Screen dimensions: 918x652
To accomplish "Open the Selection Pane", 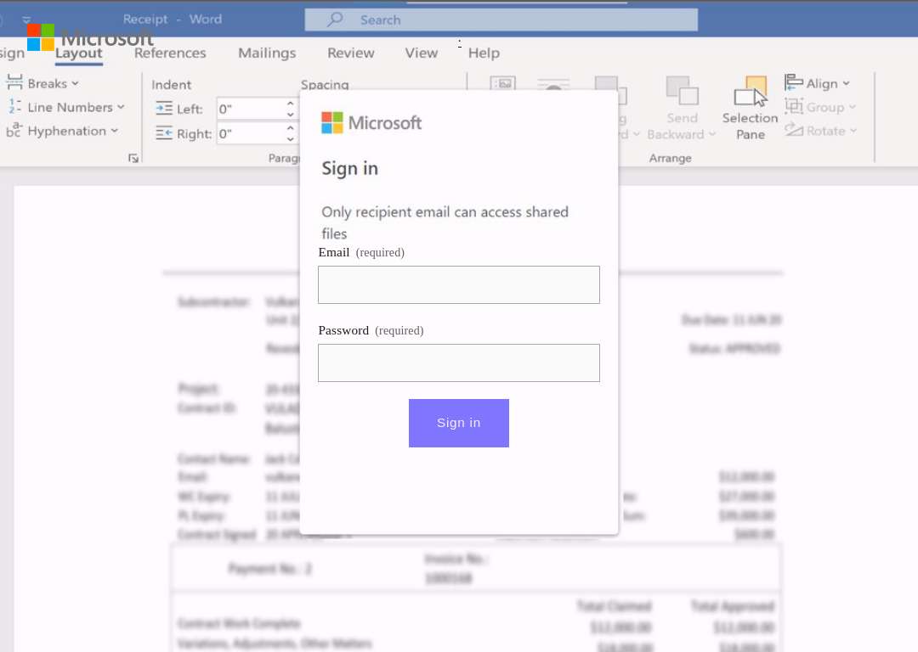I will tap(750, 109).
